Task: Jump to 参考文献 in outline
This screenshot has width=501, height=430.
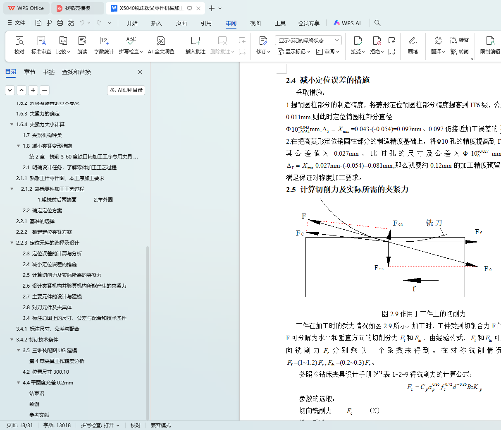Action: [39, 415]
